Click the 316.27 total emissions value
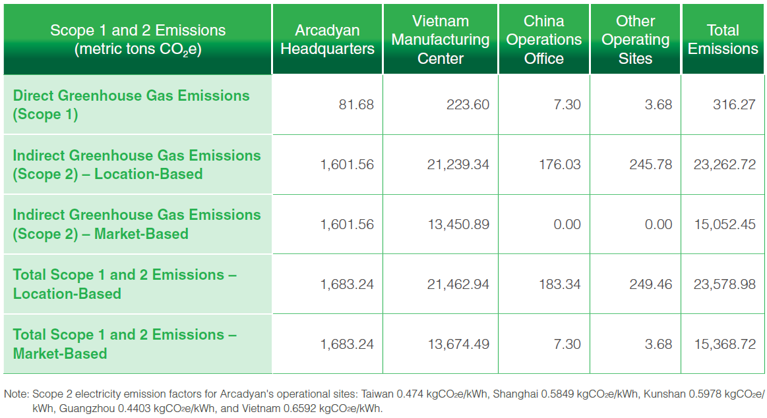The image size is (767, 418). click(x=734, y=105)
